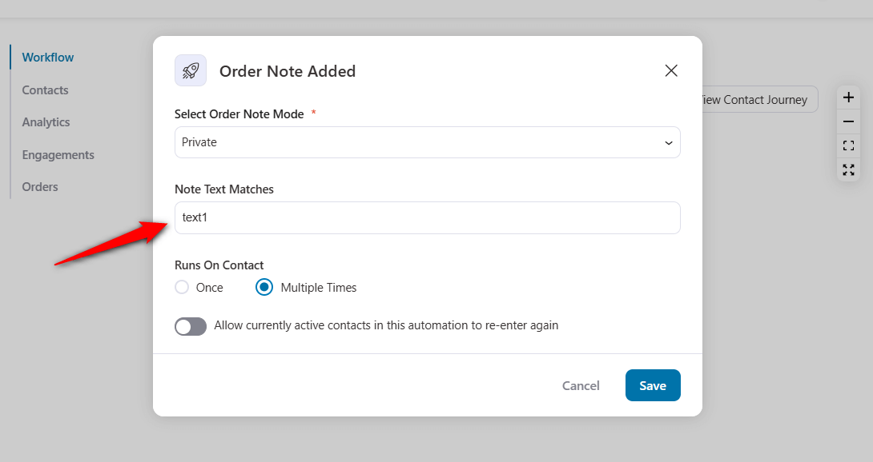This screenshot has width=873, height=462.
Task: Close the Order Note Added dialog
Action: click(x=671, y=70)
